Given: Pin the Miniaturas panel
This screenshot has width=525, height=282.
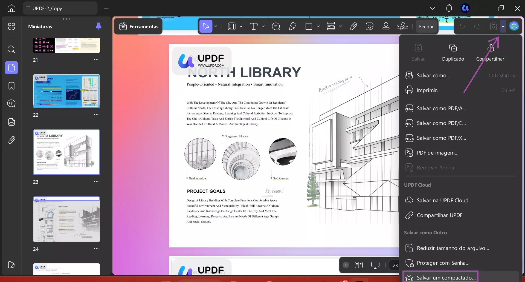Looking at the screenshot, I should click(x=98, y=26).
